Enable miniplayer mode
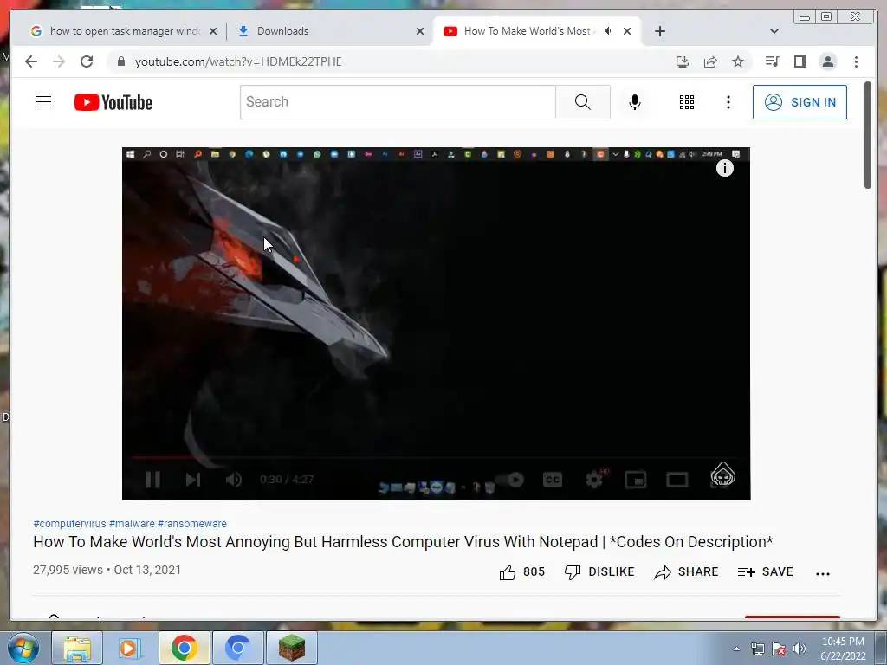Screen dimensions: 887x665 636,480
